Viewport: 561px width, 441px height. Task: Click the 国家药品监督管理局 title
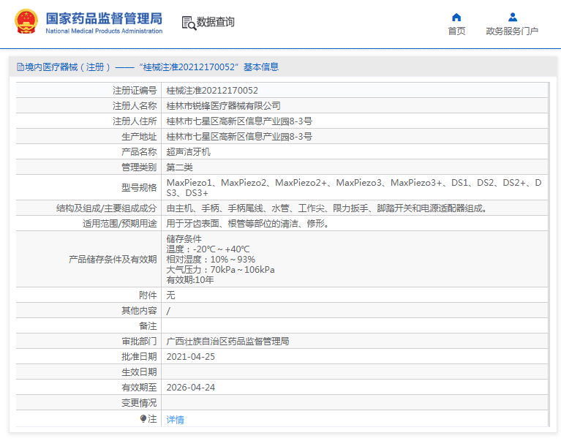104,18
